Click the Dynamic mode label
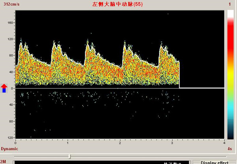Viewport: 237px width, 164px height. coord(9,149)
